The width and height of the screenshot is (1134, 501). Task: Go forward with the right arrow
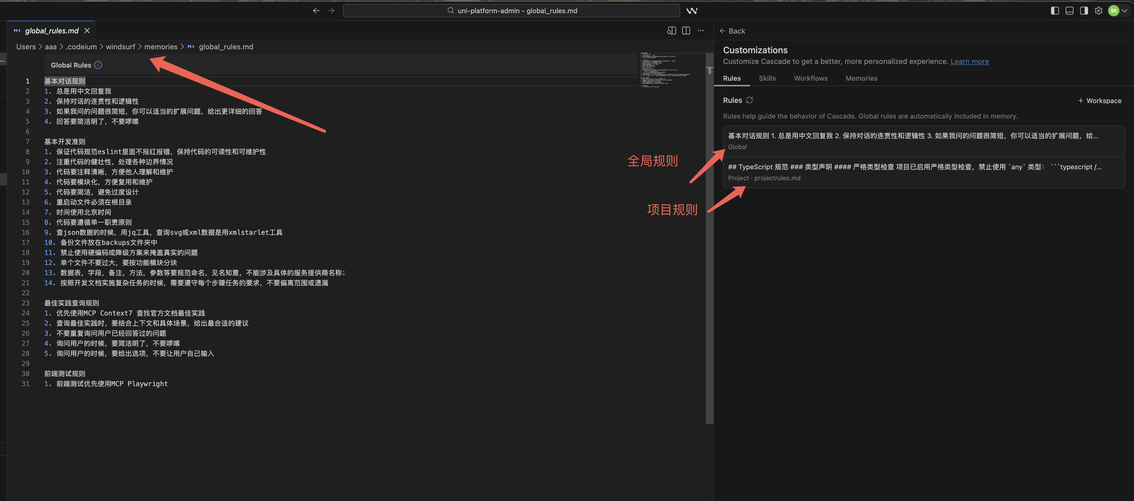tap(331, 11)
